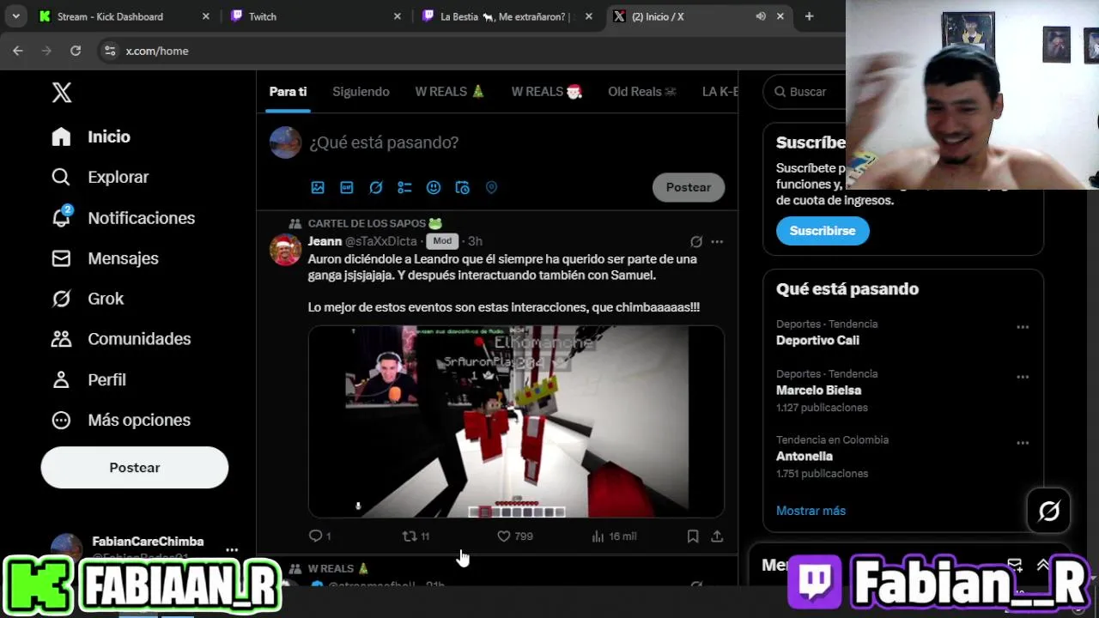The image size is (1099, 618).
Task: Mute the X tab audio icon
Action: tap(761, 16)
